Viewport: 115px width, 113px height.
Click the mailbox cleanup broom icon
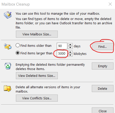[x=8, y=15]
